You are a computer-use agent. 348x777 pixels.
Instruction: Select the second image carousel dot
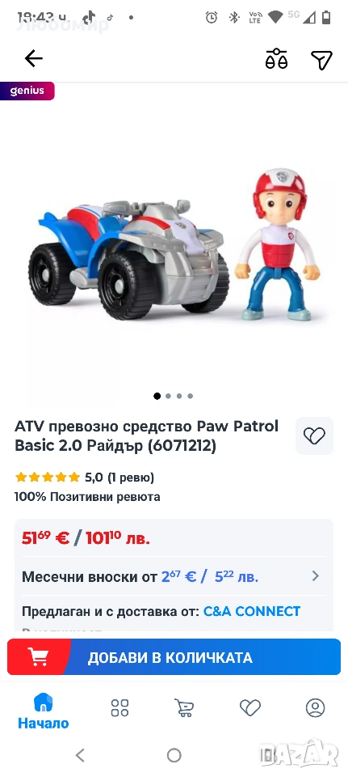(168, 396)
